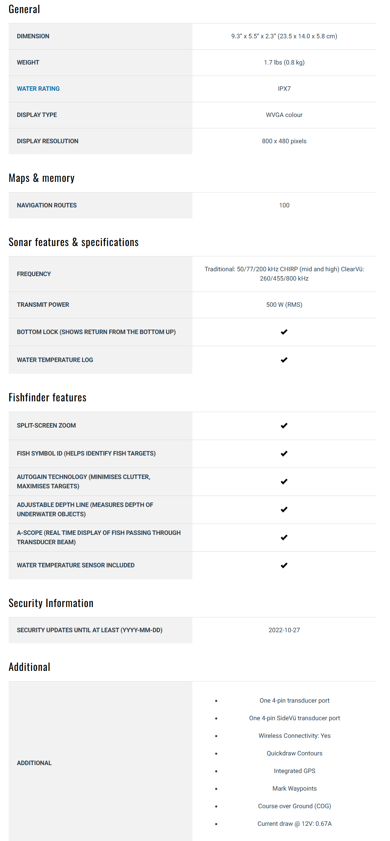
Task: Click the Fishfinder features heading
Action: pyautogui.click(x=47, y=398)
